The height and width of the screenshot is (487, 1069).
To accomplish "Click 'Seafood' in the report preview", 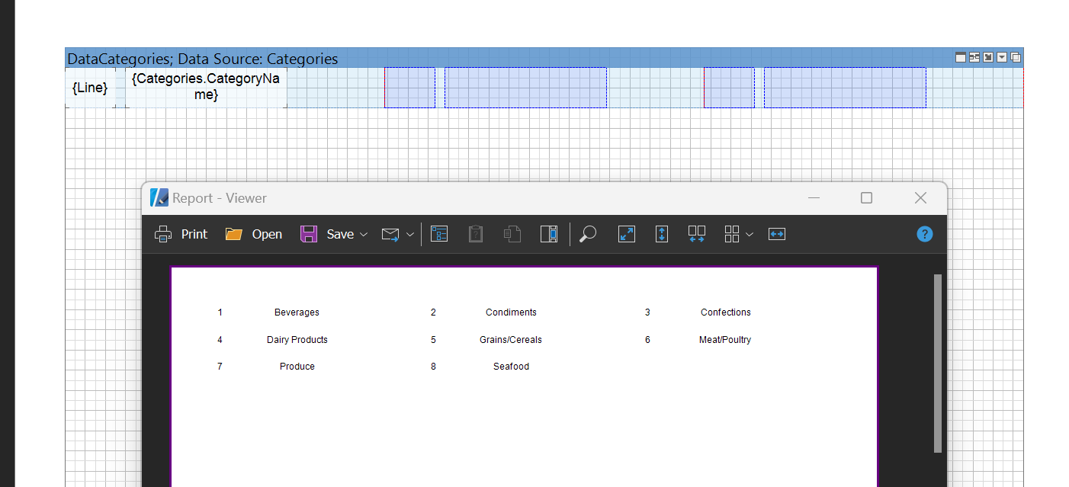I will pyautogui.click(x=511, y=367).
